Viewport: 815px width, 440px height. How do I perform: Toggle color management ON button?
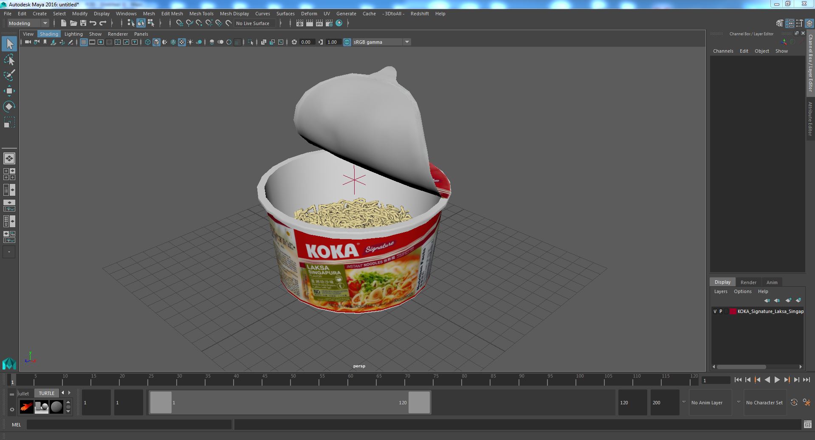click(347, 42)
